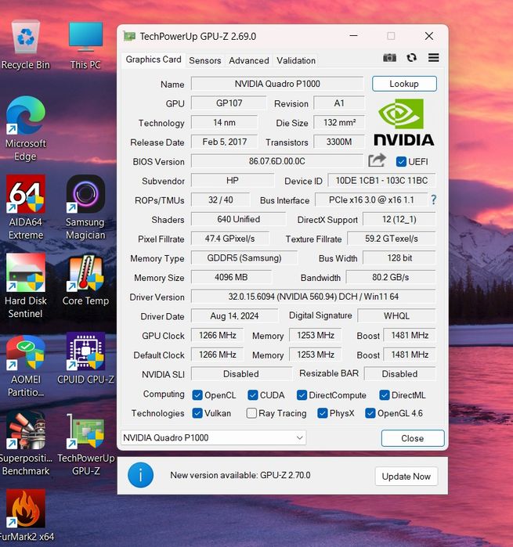
Task: Switch to the Graphics Card tab
Action: 154,59
